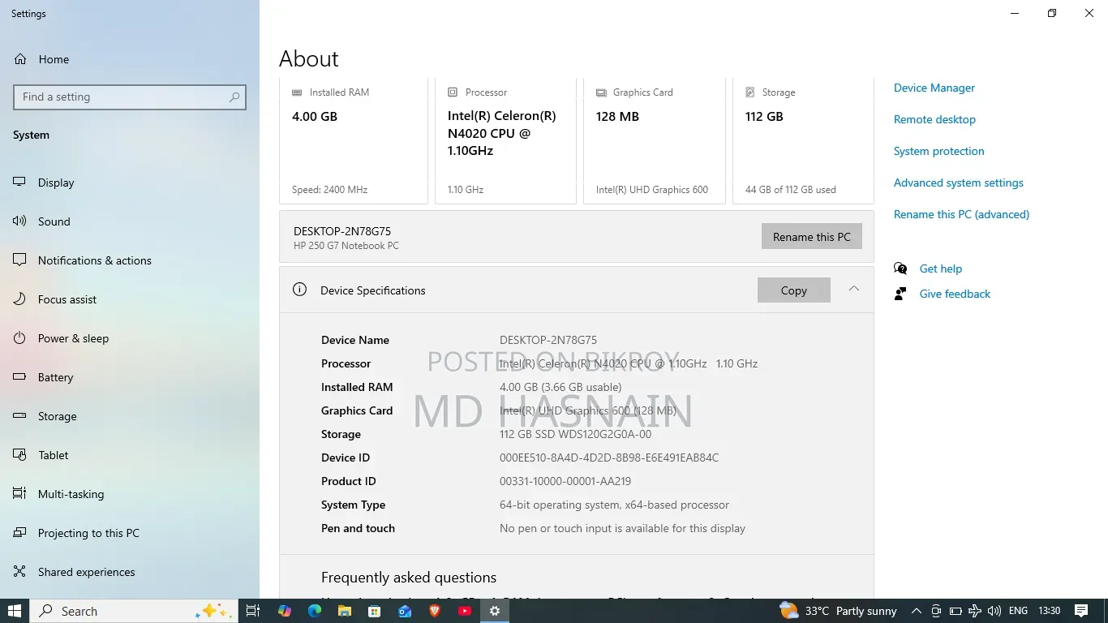The width and height of the screenshot is (1108, 623).
Task: Open the notification center icon
Action: tap(1081, 611)
